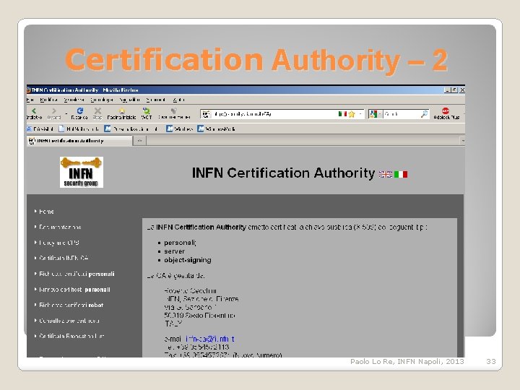Open a new tab with the plus button
Viewport: 520px width, 390px height.
point(139,141)
